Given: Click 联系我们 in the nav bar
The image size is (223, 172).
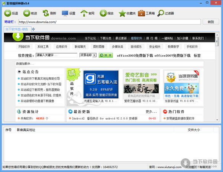Looking at the screenshot, I should (198, 38).
